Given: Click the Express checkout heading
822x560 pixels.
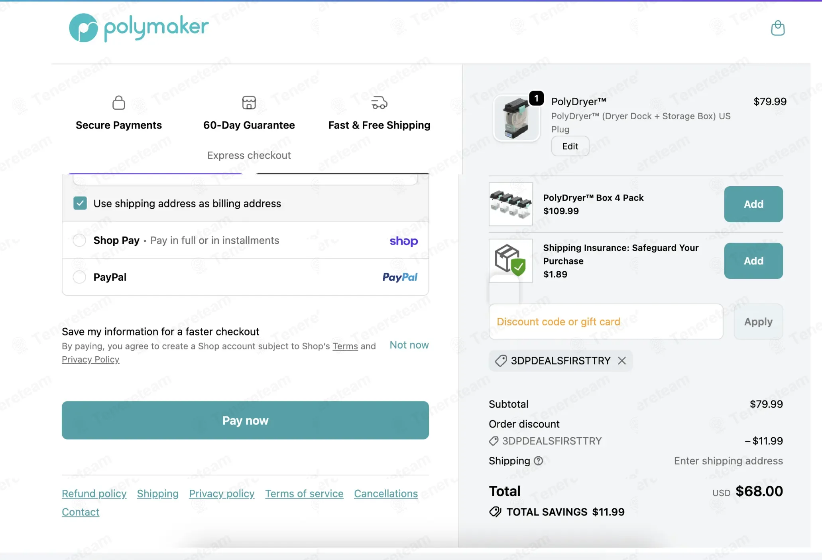Looking at the screenshot, I should point(249,155).
